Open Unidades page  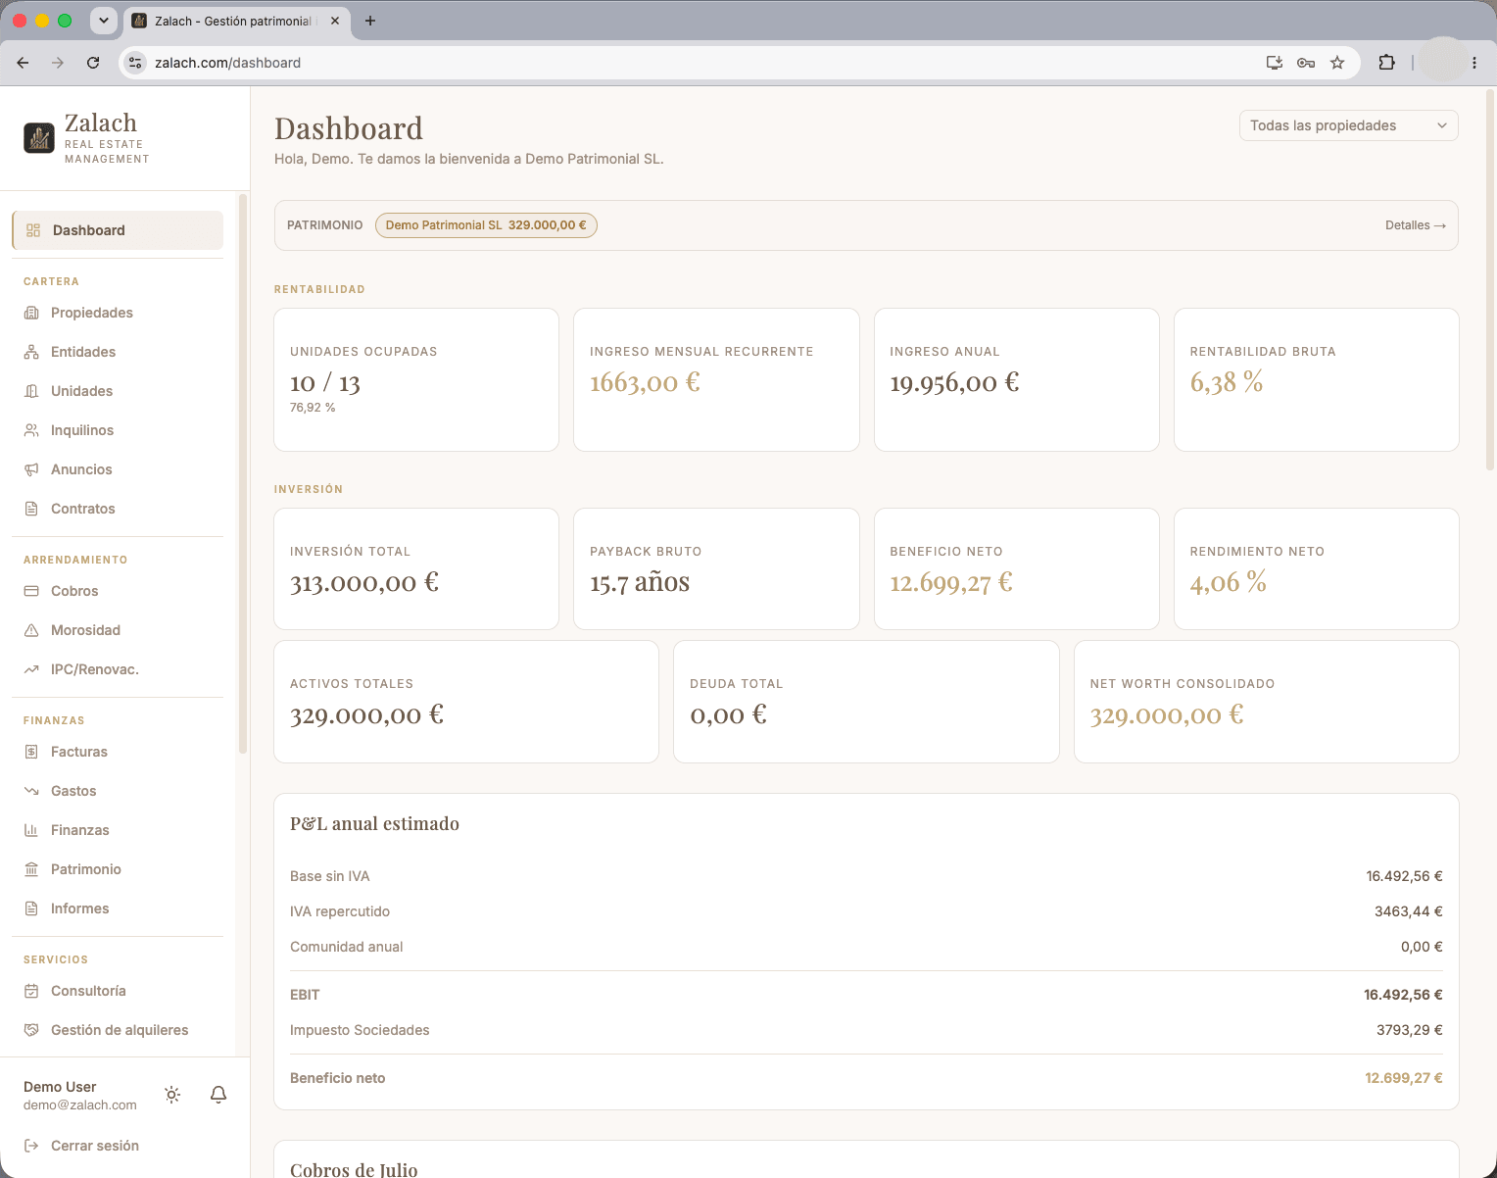click(x=118, y=391)
